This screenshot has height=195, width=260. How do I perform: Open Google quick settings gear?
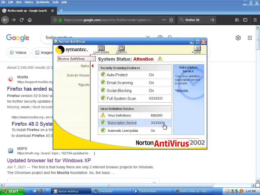(x=238, y=38)
